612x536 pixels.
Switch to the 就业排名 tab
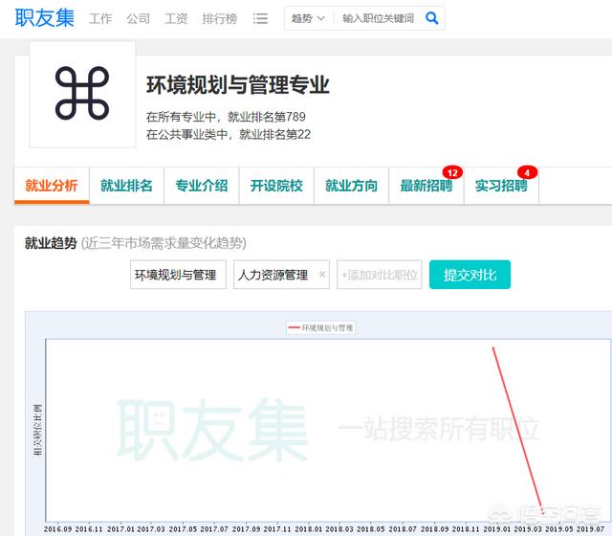click(x=126, y=186)
